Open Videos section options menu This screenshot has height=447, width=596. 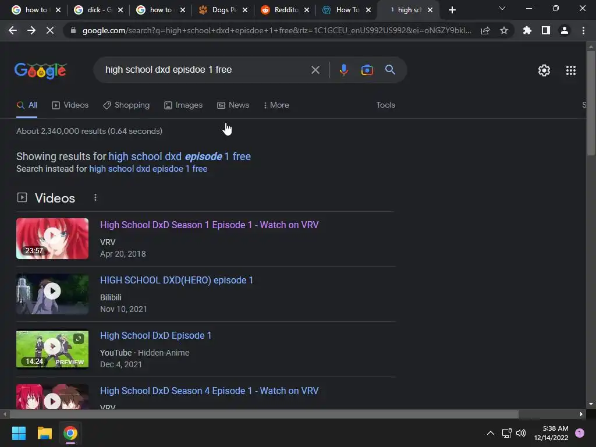tap(95, 198)
